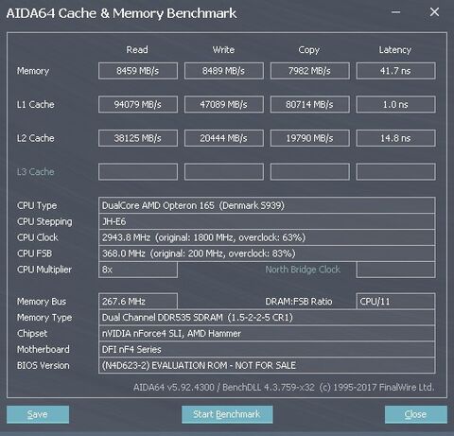Click the L1 Cache row label
Image resolution: width=454 pixels, height=436 pixels.
pyautogui.click(x=36, y=104)
